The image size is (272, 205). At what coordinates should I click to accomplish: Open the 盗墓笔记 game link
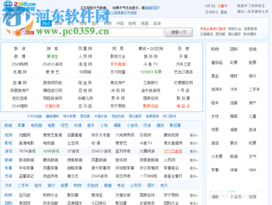(x=27, y=176)
